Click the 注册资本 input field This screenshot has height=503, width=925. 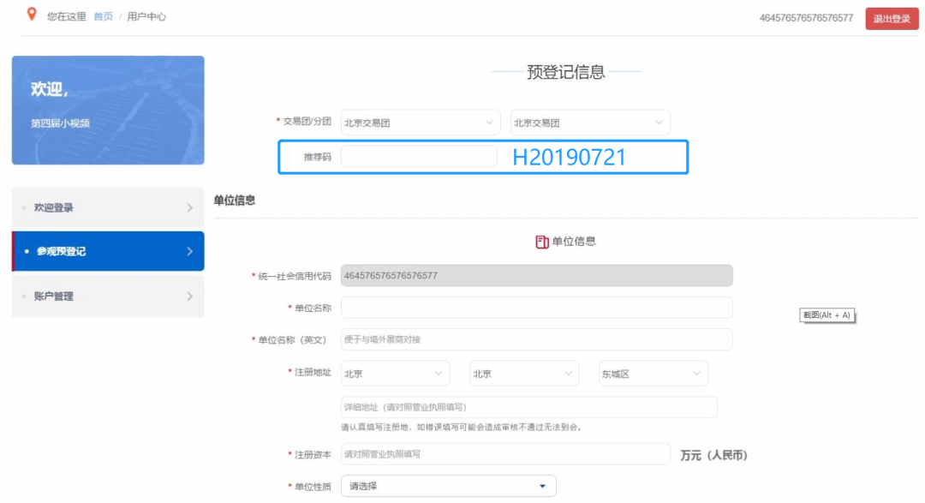point(505,454)
